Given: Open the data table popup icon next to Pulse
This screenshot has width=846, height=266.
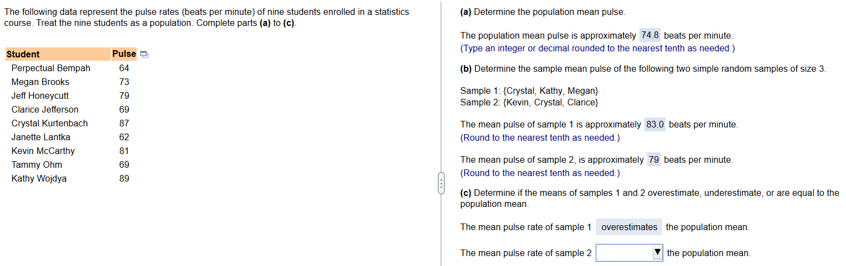Looking at the screenshot, I should point(145,54).
